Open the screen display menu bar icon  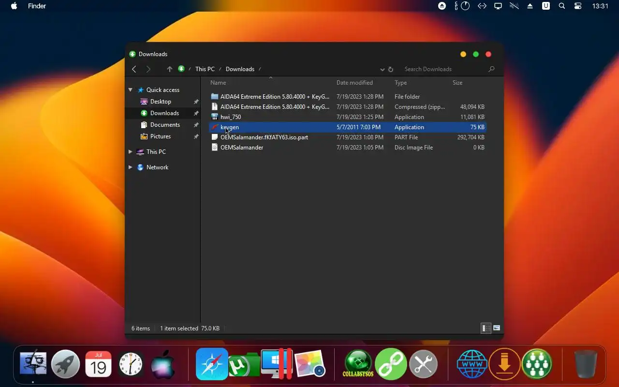[x=498, y=6]
